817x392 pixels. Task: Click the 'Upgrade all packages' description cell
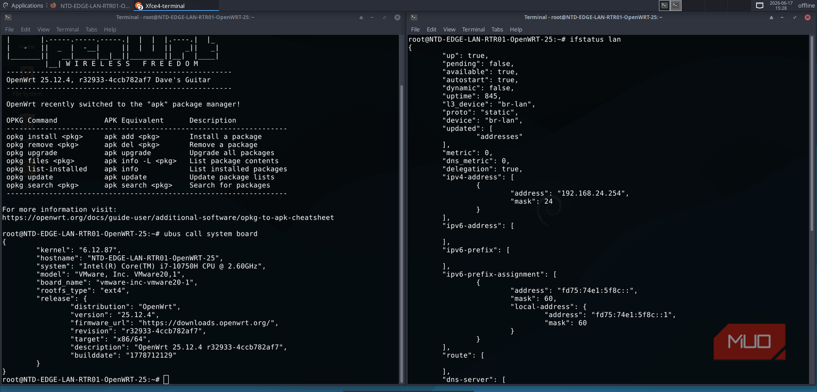[232, 153]
